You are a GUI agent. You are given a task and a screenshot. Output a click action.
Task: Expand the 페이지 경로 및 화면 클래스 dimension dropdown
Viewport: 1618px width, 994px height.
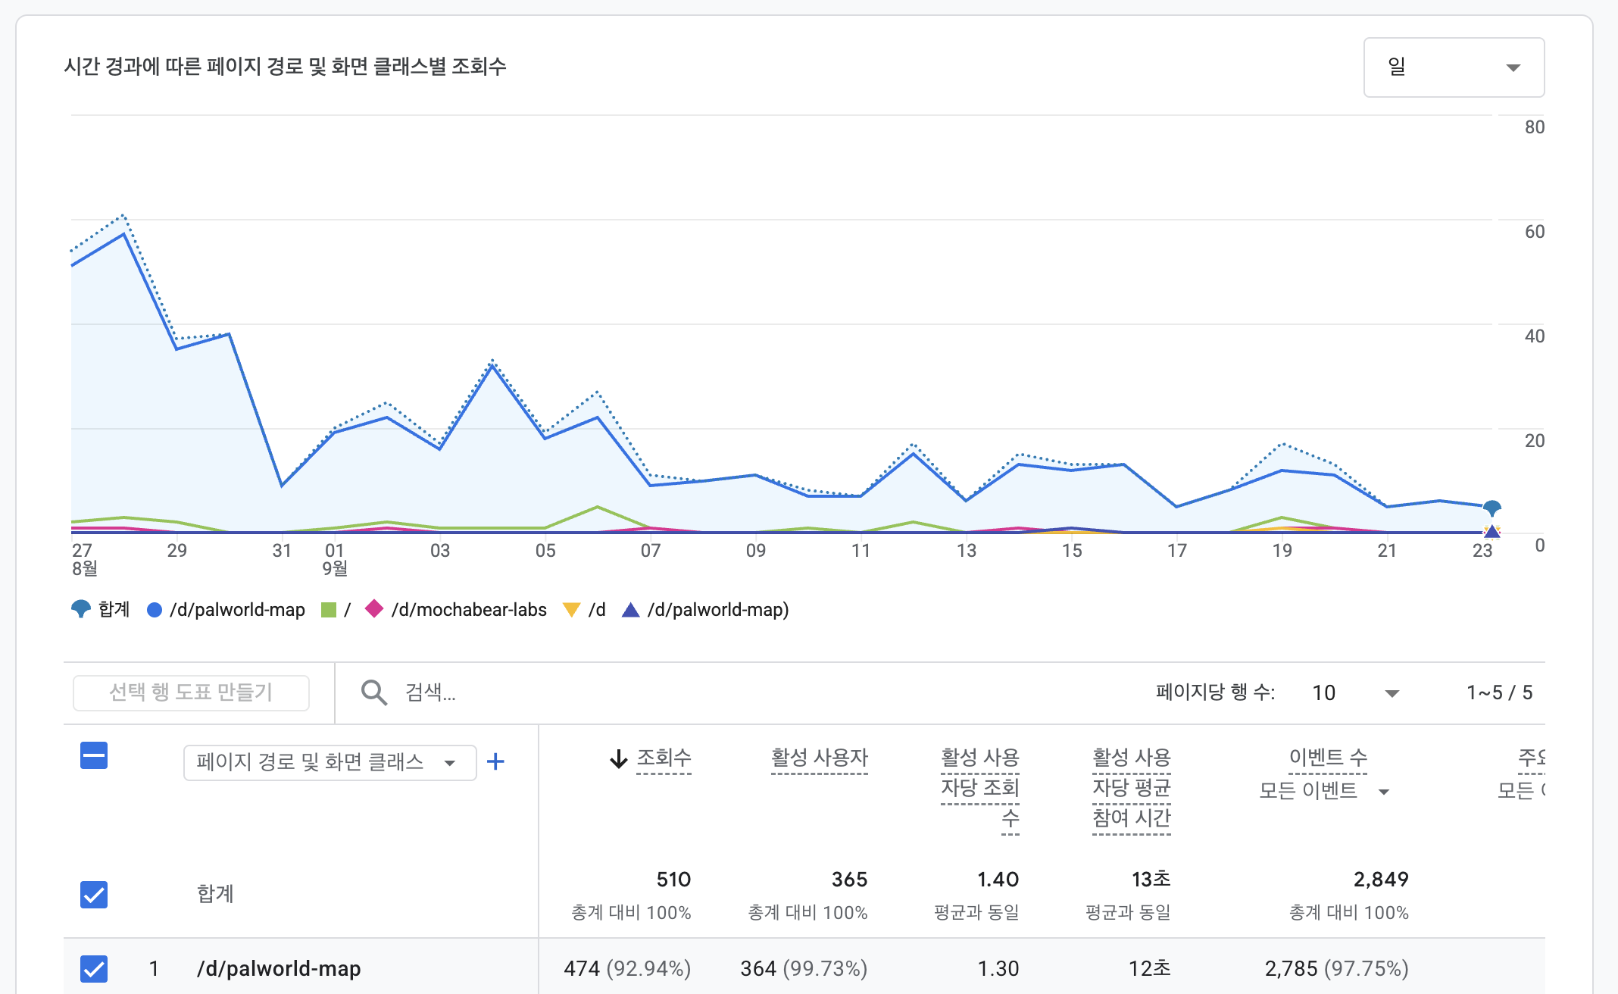(330, 762)
